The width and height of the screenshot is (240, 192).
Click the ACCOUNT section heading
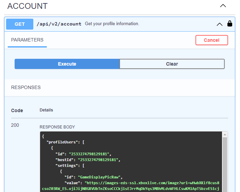pos(28,6)
